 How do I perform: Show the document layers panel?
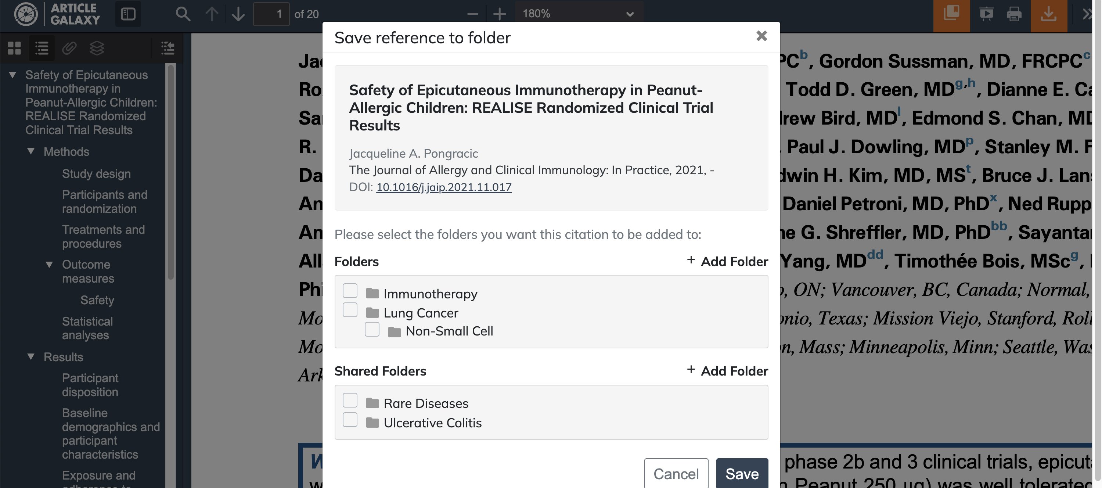pyautogui.click(x=97, y=48)
